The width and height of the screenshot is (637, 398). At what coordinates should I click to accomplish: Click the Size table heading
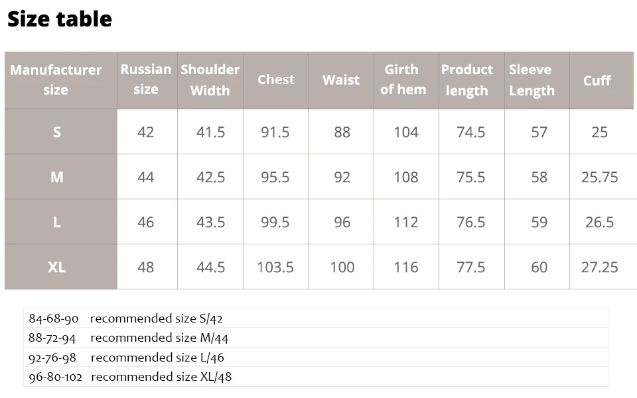pos(59,19)
